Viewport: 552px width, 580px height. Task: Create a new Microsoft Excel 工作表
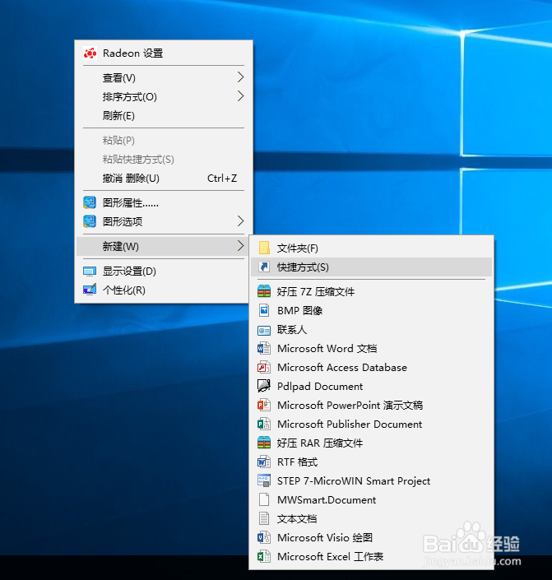372,556
